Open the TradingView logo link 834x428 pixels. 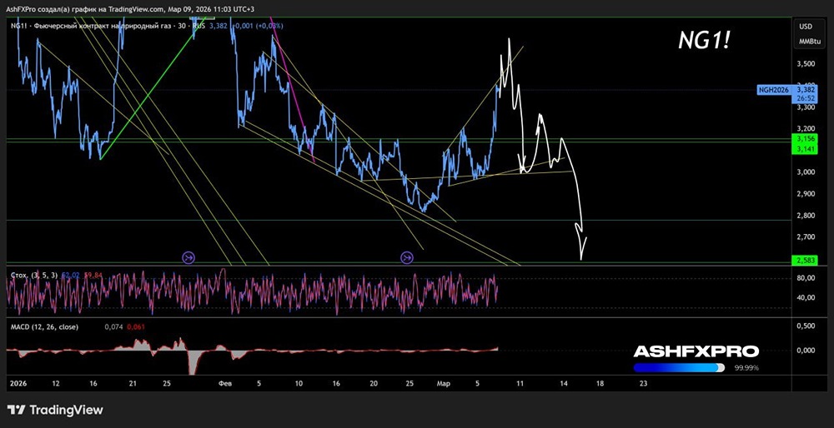click(x=55, y=410)
